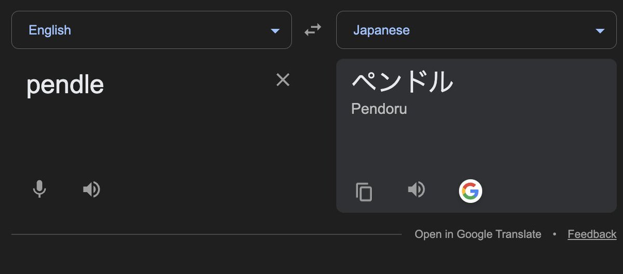
Task: Open the English source language dropdown
Action: click(152, 30)
